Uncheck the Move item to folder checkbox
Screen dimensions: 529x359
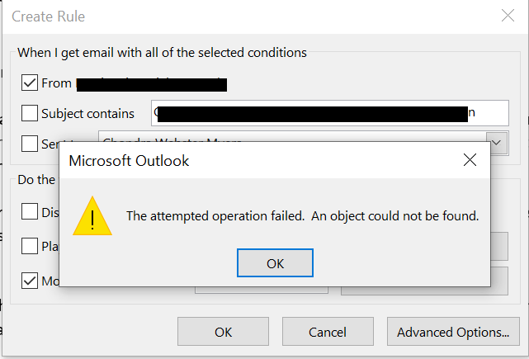(30, 281)
